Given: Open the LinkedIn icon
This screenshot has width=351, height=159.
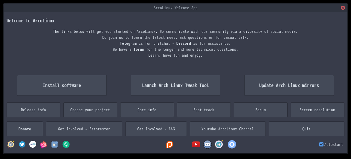Looking at the screenshot, I should point(55,144).
